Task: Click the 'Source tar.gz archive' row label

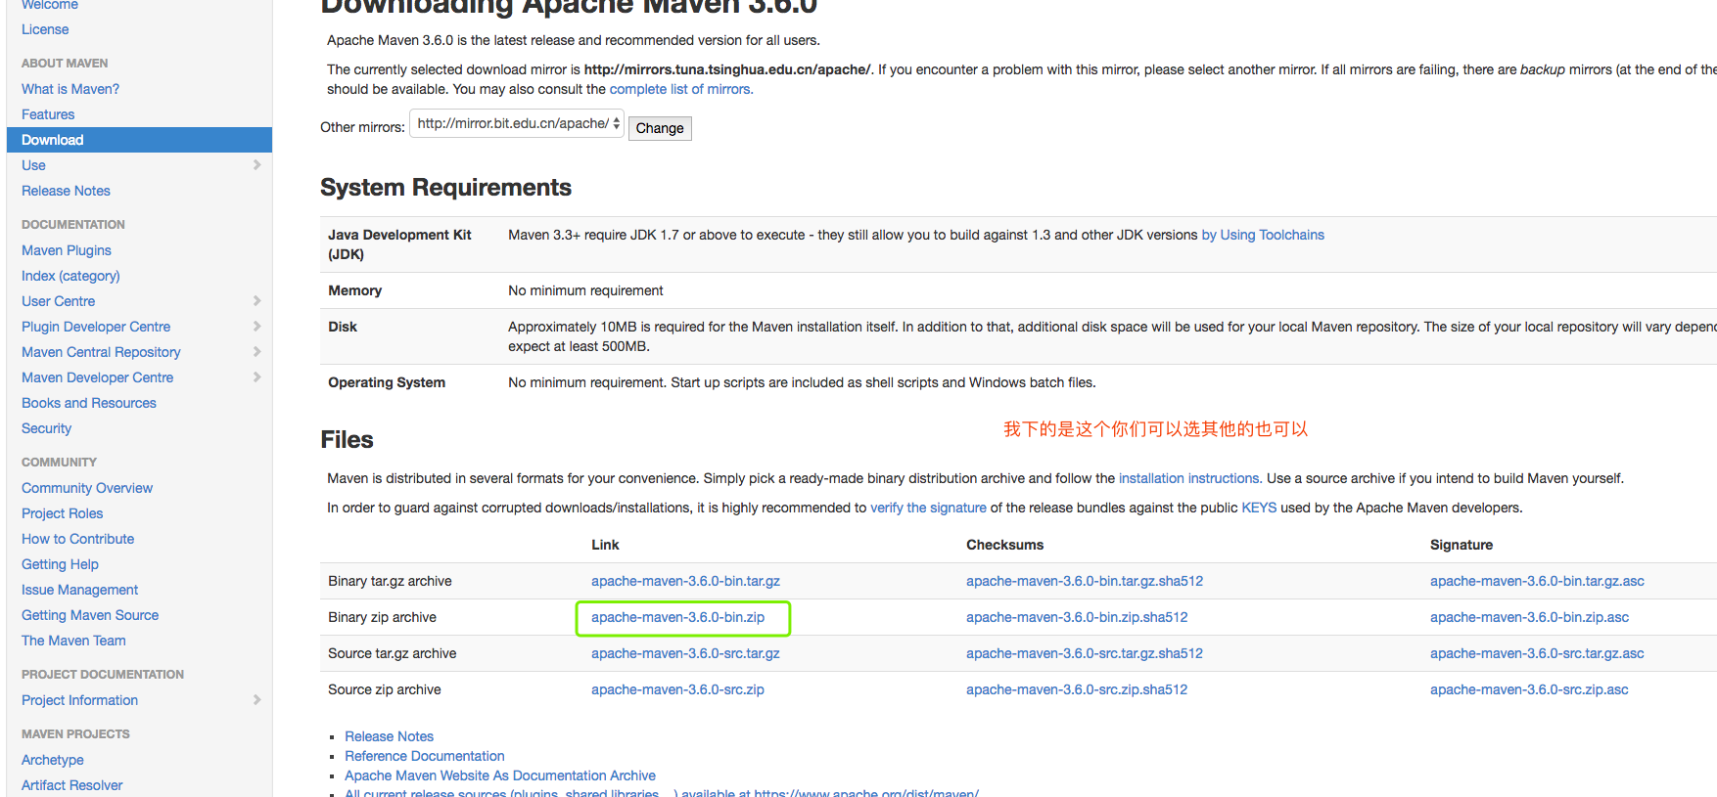Action: [x=392, y=653]
